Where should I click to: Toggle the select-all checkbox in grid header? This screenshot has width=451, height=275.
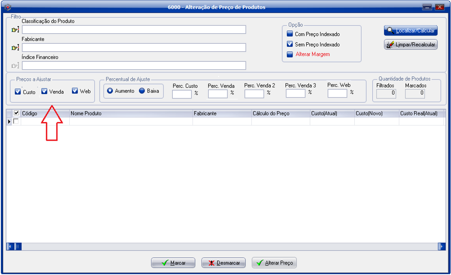point(17,113)
